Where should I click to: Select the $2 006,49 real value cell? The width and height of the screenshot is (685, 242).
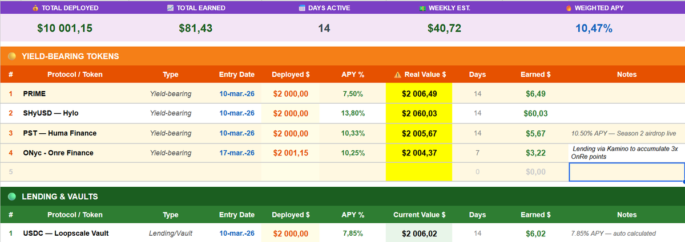(419, 94)
